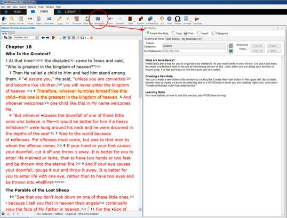The height and width of the screenshot is (218, 287).
Task: Click the Print button in NoteStacks
Action: (189, 33)
